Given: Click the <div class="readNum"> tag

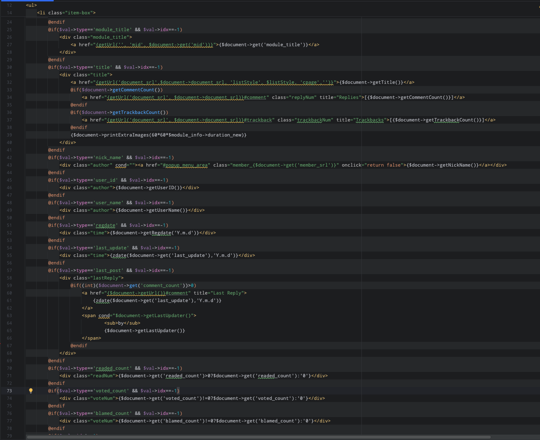Looking at the screenshot, I should coord(89,376).
